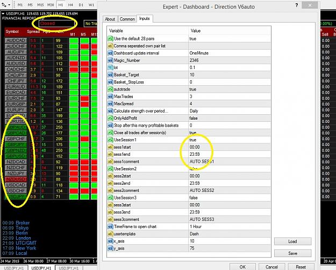
Task: Click the GBPCHF symbol button on dashboard
Action: click(x=16, y=139)
